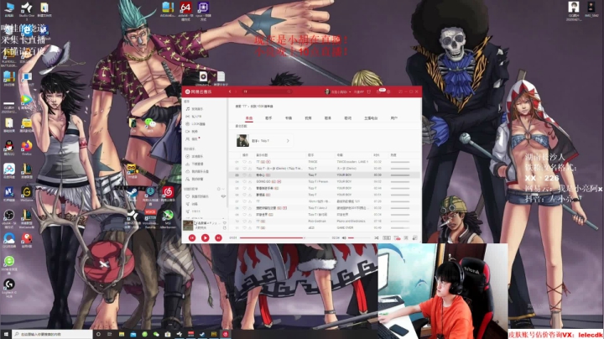
Task: Open settings gear in music player title bar
Action: 388,91
